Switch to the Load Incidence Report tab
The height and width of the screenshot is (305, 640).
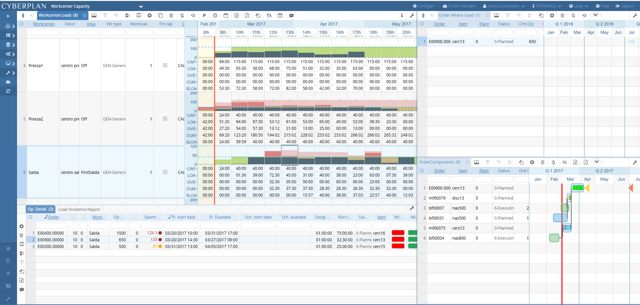coord(79,209)
